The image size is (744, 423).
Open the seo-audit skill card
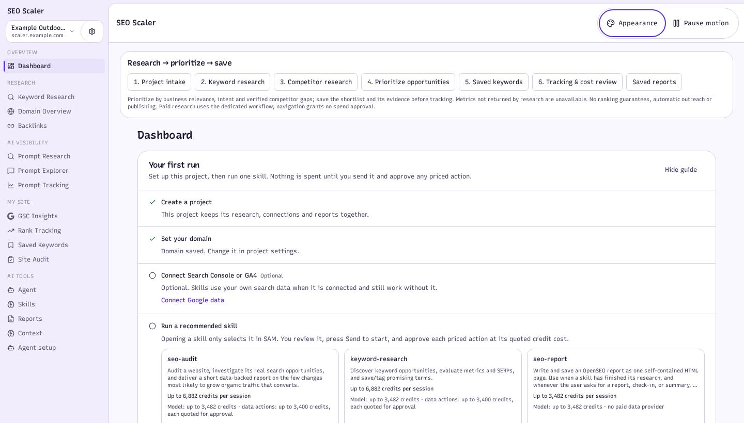tap(250, 386)
